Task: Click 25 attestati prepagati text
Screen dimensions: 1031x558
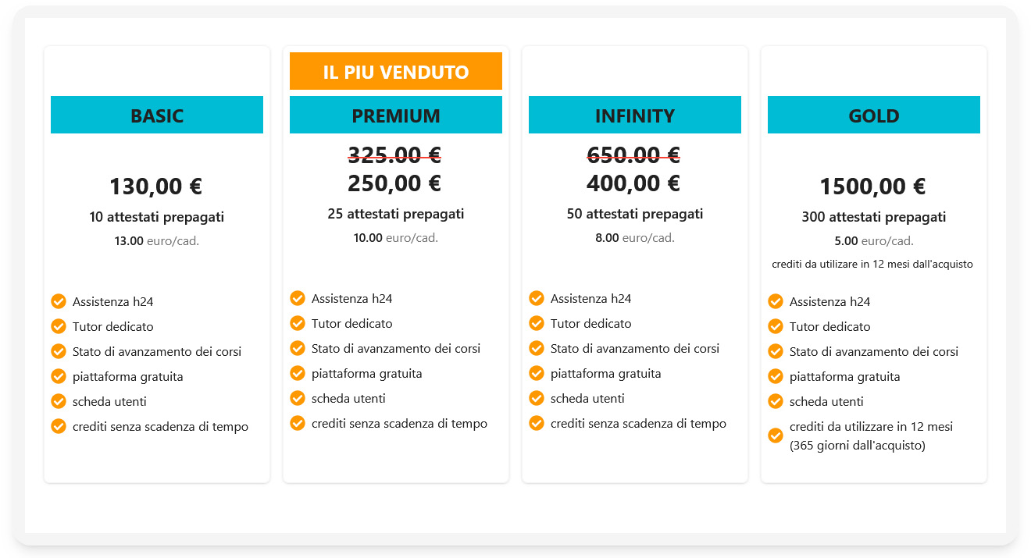Action: click(x=396, y=213)
